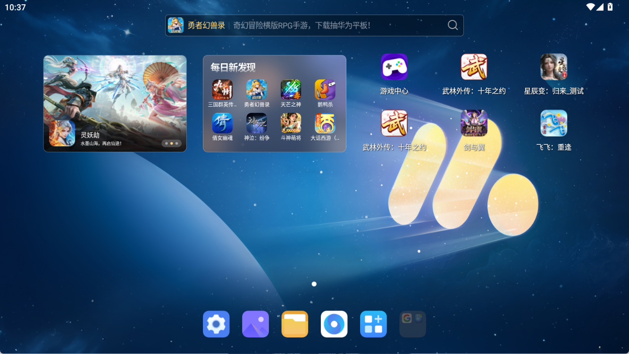Tap the Wi-Fi status icon
The height and width of the screenshot is (354, 629).
[590, 7]
